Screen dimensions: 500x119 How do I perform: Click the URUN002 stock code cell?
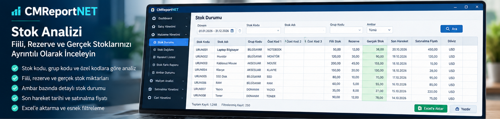(201, 56)
